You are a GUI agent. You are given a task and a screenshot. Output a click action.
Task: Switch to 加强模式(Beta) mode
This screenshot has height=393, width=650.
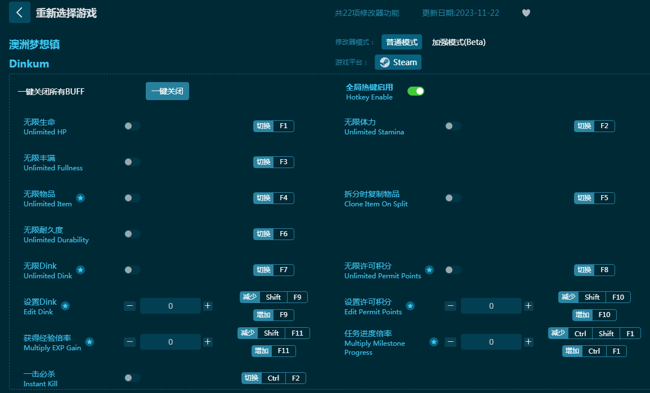pyautogui.click(x=458, y=42)
